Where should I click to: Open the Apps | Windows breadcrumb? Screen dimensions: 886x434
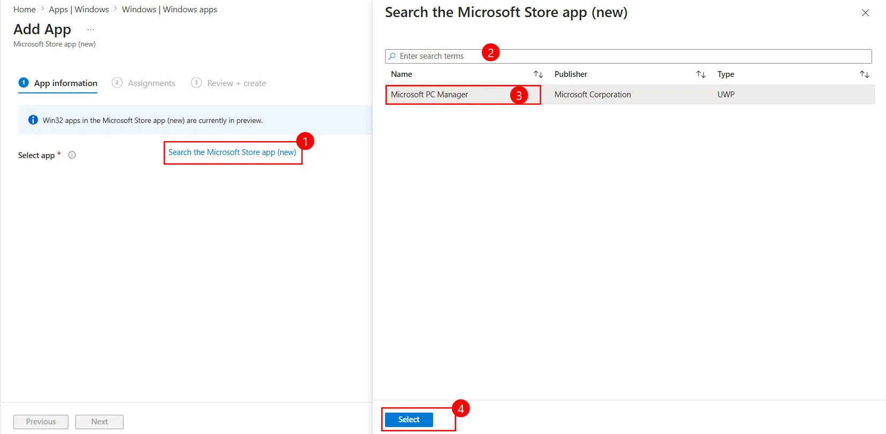click(79, 10)
